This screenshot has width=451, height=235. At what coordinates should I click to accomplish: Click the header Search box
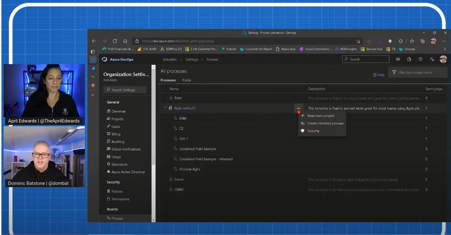tap(366, 59)
